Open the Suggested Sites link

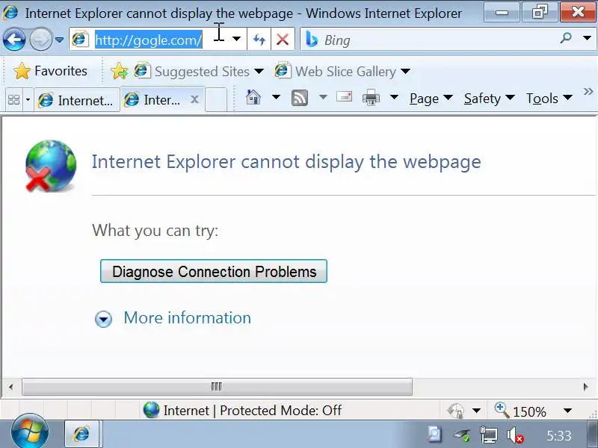pyautogui.click(x=192, y=71)
